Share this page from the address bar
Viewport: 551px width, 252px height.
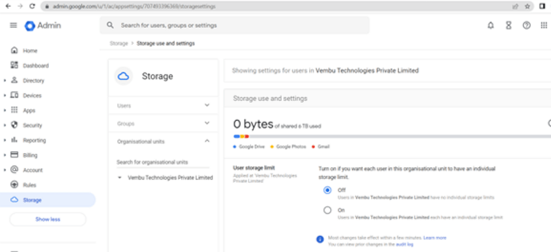[515, 6]
